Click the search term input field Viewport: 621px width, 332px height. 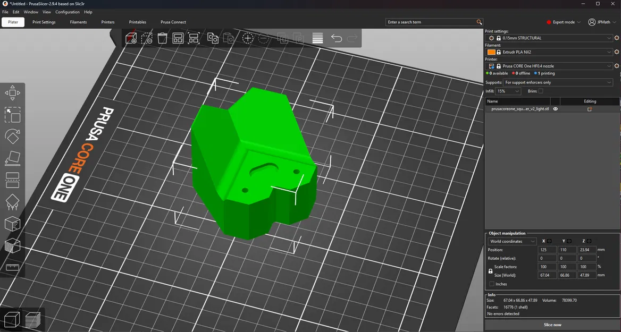click(431, 22)
